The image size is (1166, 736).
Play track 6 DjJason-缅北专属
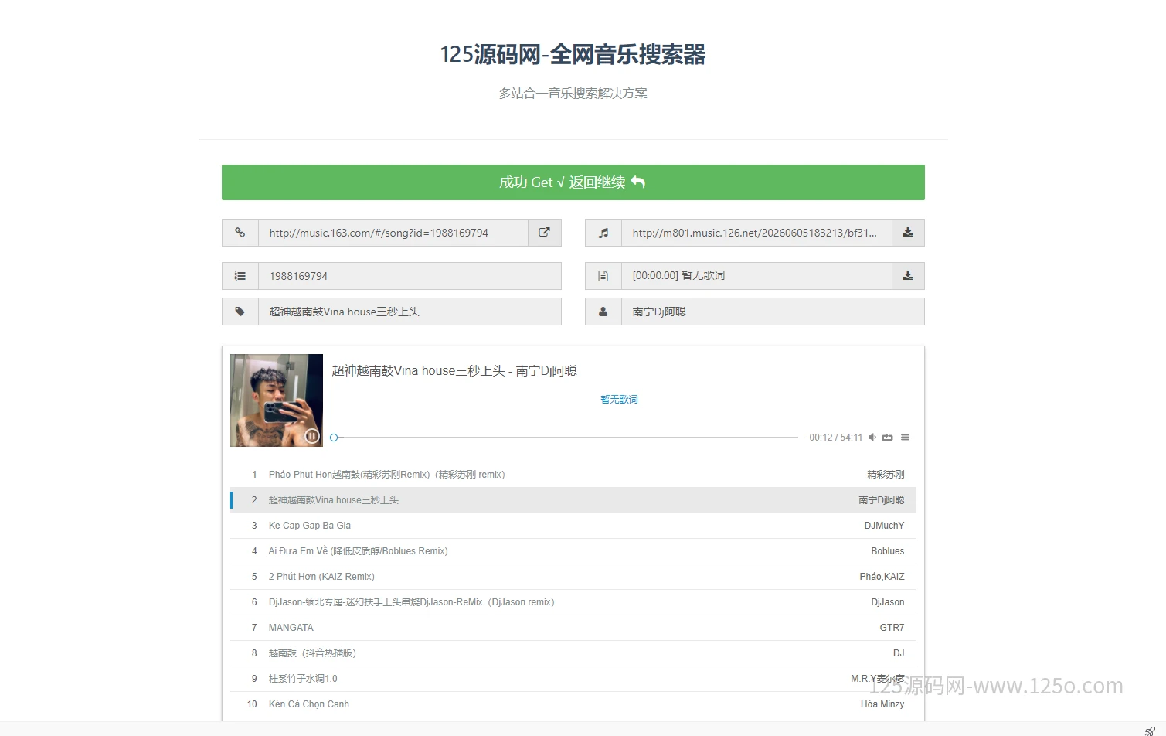pyautogui.click(x=573, y=602)
